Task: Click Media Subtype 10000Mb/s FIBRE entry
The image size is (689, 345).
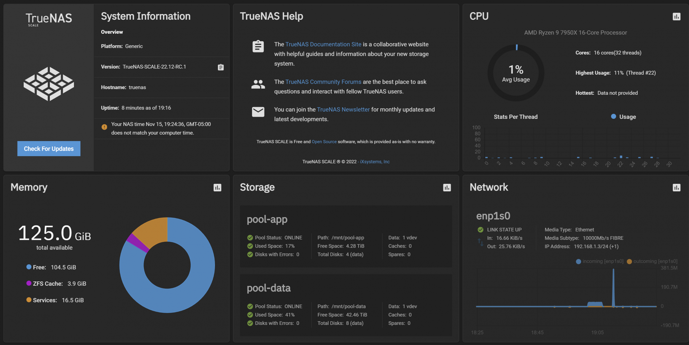Action: pos(584,238)
